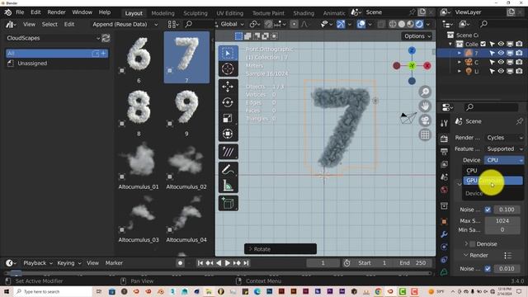Select GPU Compute device option
528x297 pixels.
tap(493, 181)
